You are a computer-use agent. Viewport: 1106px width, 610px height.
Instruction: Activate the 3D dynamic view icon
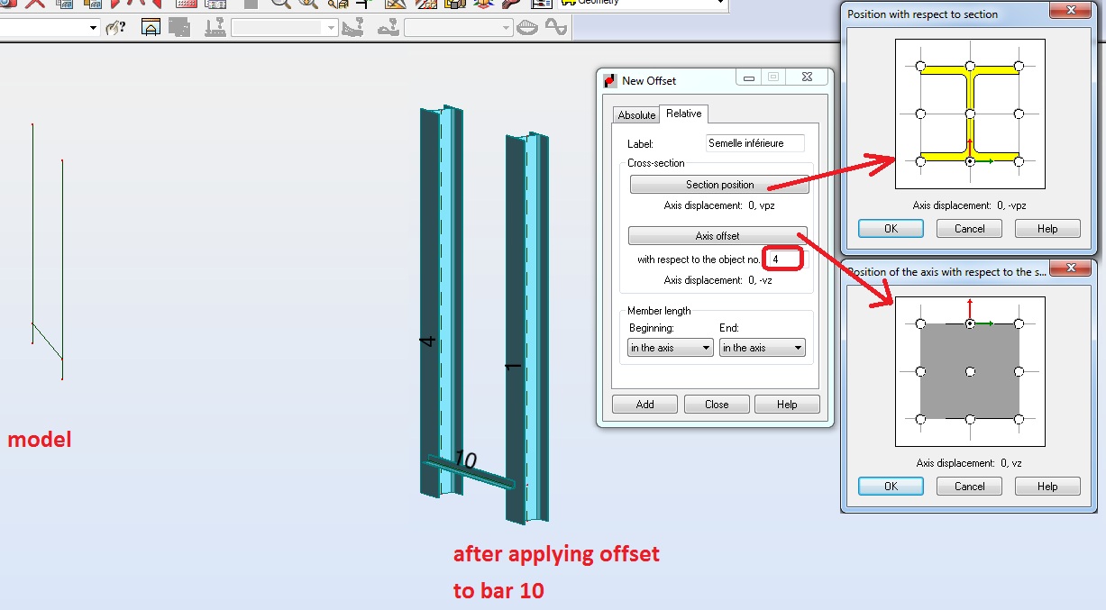point(482,6)
